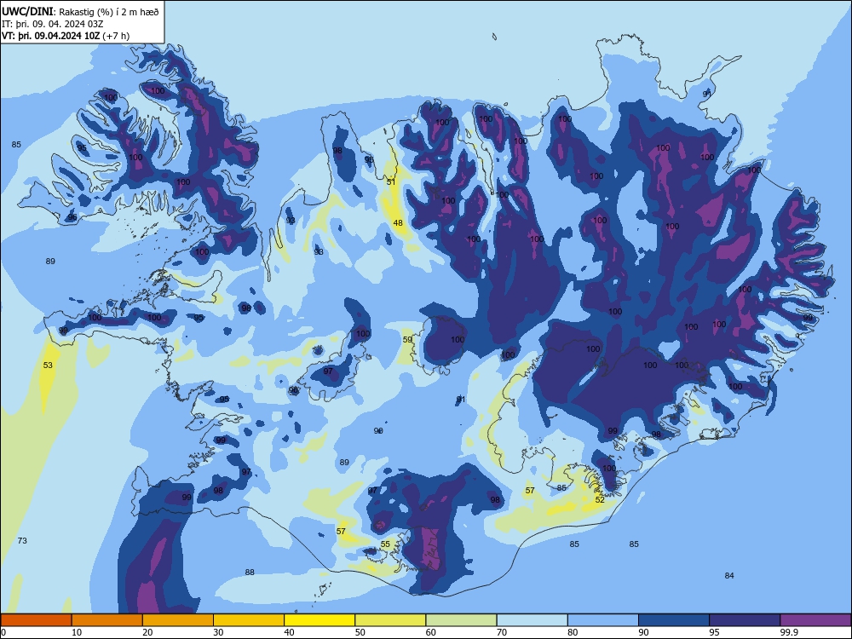The width and height of the screenshot is (852, 639).
Task: Click the humidity value '88' on the map
Action: [x=250, y=573]
